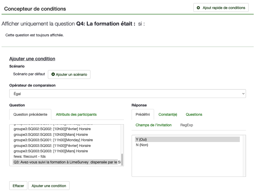Pick groupe3 SQ003:SQ003 11h00 Mars Horaire
The width and height of the screenshot is (255, 192).
[51, 151]
